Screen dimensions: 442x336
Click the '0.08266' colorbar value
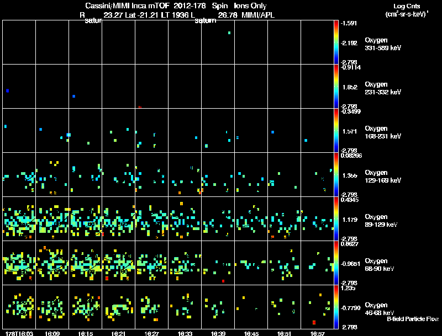point(351,156)
